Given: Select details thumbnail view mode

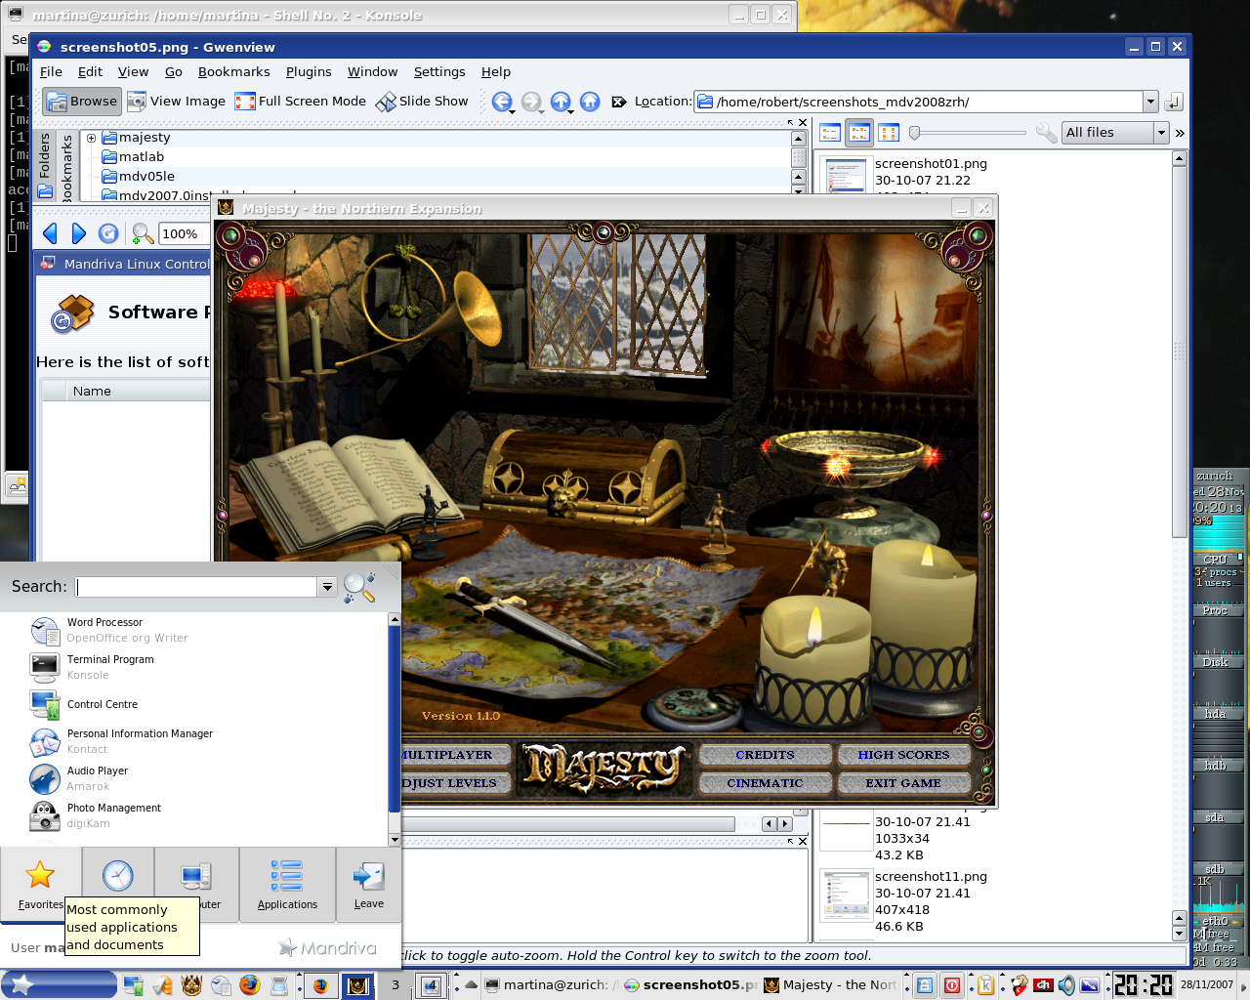Looking at the screenshot, I should pyautogui.click(x=830, y=133).
